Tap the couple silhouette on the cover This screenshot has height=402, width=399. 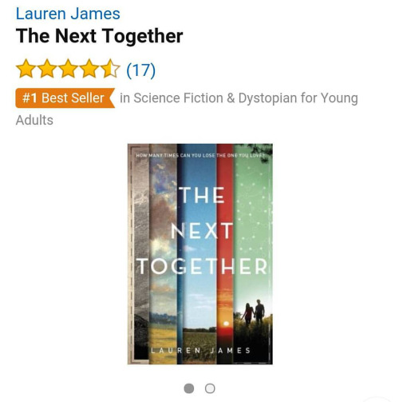click(254, 312)
